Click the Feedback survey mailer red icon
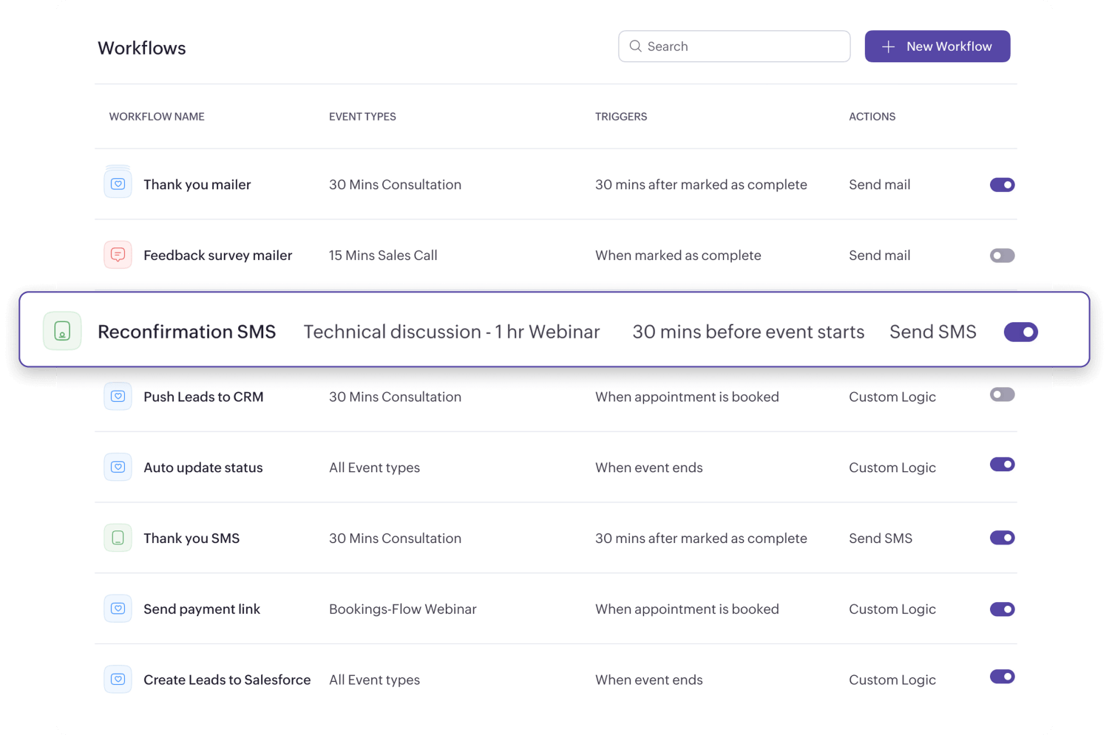Screen dimensions: 1109x735 click(x=118, y=255)
